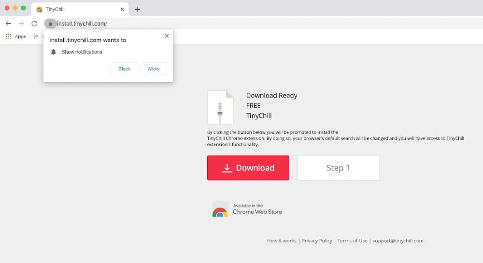Image resolution: width=483 pixels, height=263 pixels.
Task: Close the TinyChill tab
Action: (x=122, y=9)
